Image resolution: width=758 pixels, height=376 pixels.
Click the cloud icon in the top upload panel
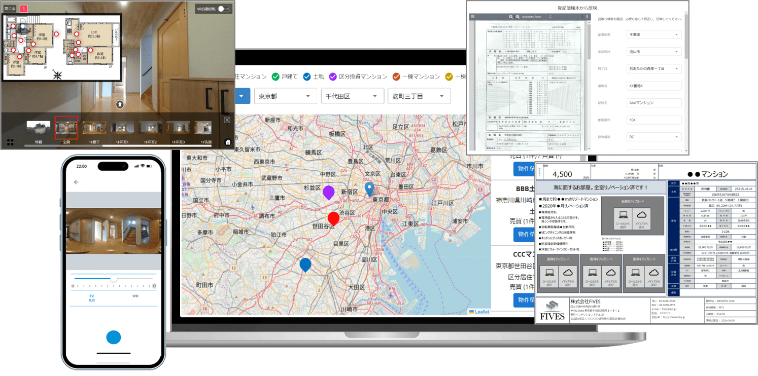pyautogui.click(x=641, y=215)
